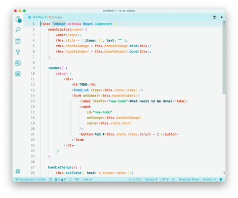Show warnings count in status bar

(63, 179)
